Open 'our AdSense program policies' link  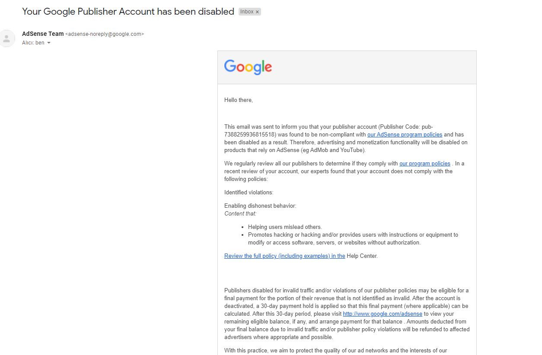405,135
